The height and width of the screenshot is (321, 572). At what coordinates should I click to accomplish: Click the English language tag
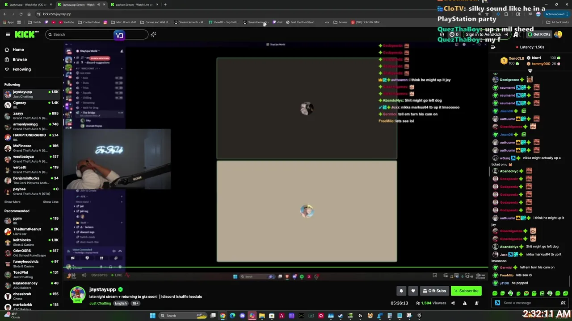121,303
